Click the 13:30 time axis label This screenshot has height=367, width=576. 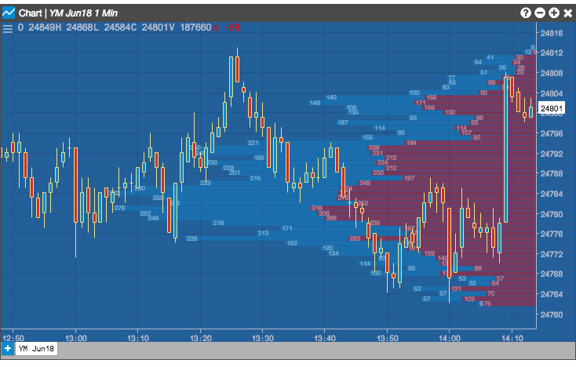click(263, 338)
